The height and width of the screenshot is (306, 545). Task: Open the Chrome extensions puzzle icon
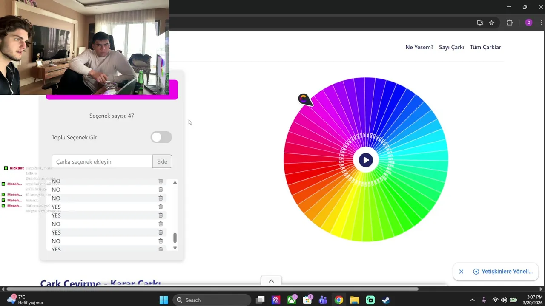[510, 23]
